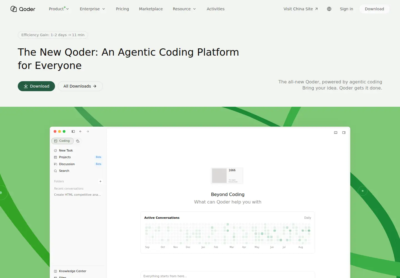Select the Coding mode tab
This screenshot has width=400, height=278.
(62, 141)
